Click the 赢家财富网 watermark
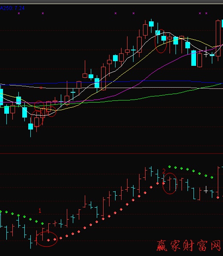The image size is (223, 256). click(189, 246)
